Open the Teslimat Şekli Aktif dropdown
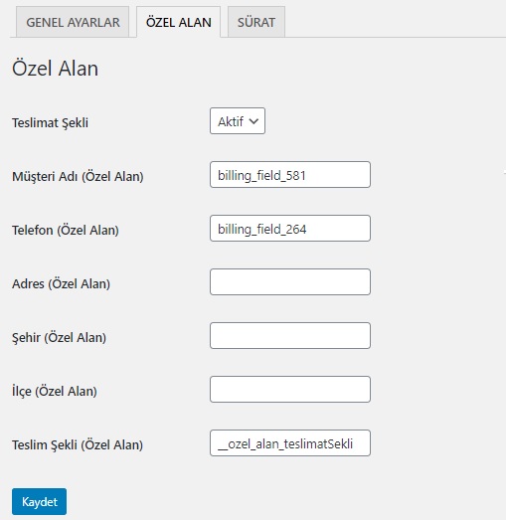The image size is (506, 520). tap(238, 121)
